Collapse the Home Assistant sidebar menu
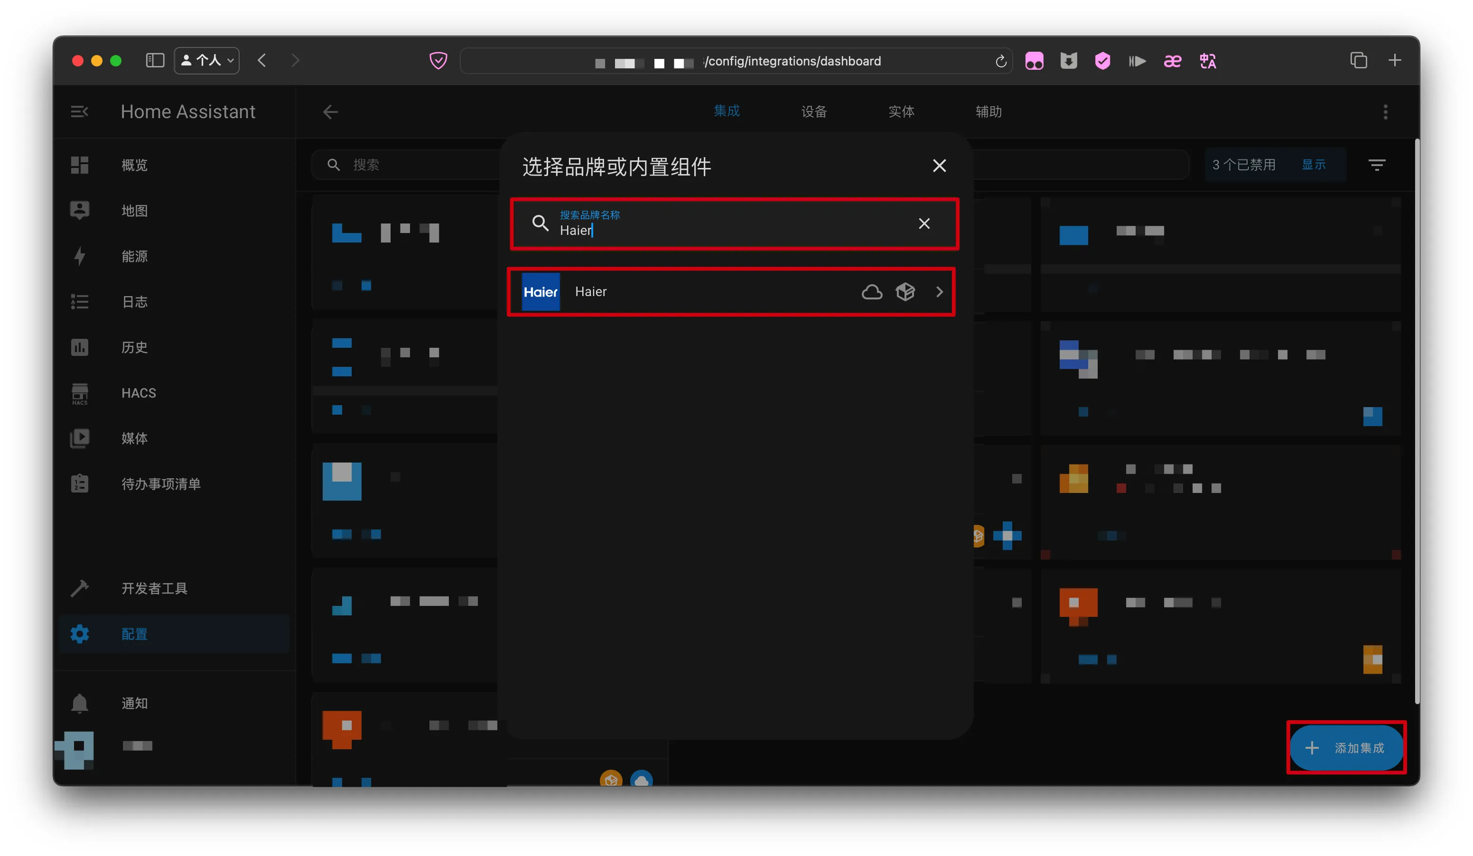Image resolution: width=1473 pixels, height=856 pixels. pos(80,112)
